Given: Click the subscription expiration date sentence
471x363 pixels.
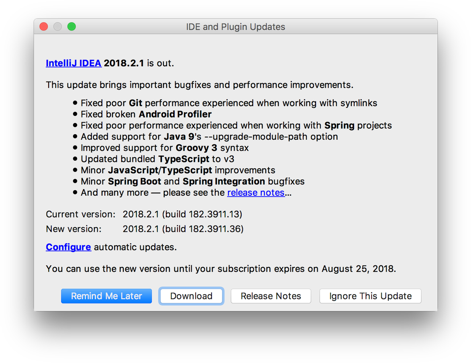Looking at the screenshot, I should click(221, 269).
